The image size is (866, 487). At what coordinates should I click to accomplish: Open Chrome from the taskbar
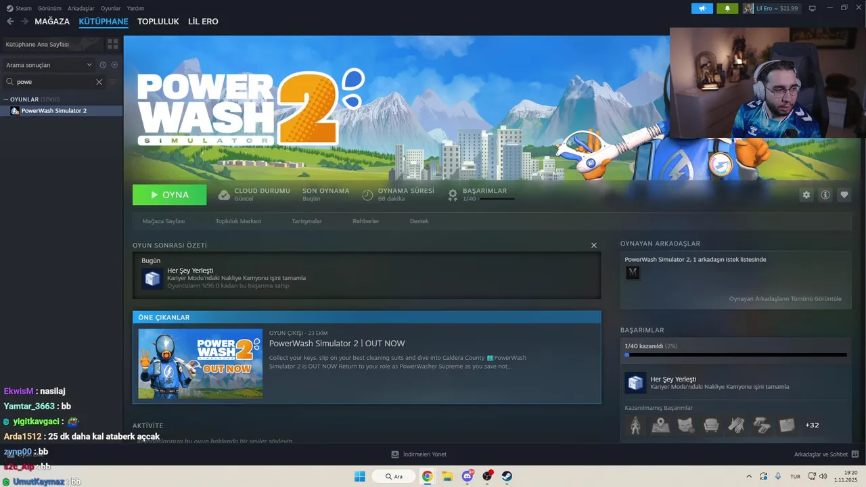tap(427, 476)
